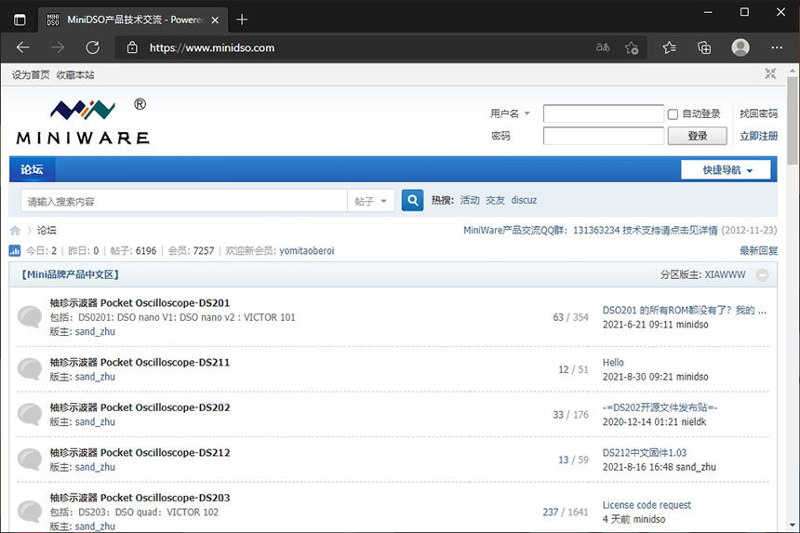The height and width of the screenshot is (533, 800).
Task: Open the Pocket Oscilloscope-DS201 forum
Action: click(140, 303)
